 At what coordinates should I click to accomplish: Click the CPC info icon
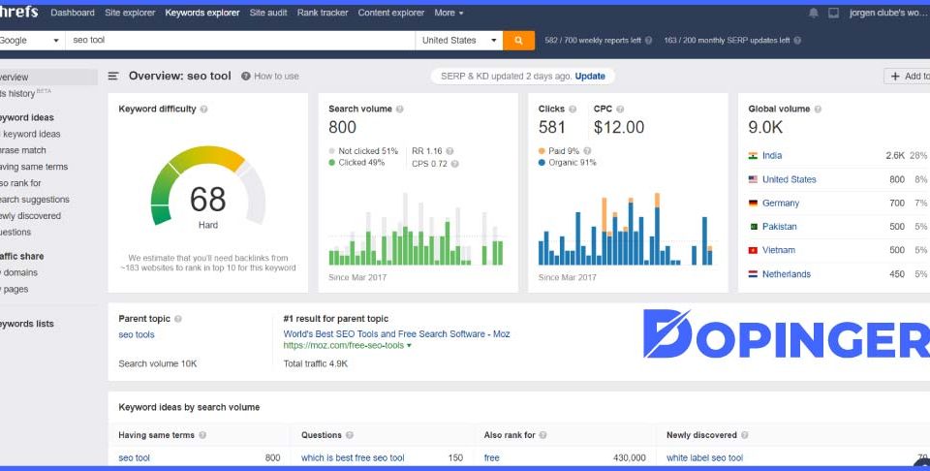(620, 110)
